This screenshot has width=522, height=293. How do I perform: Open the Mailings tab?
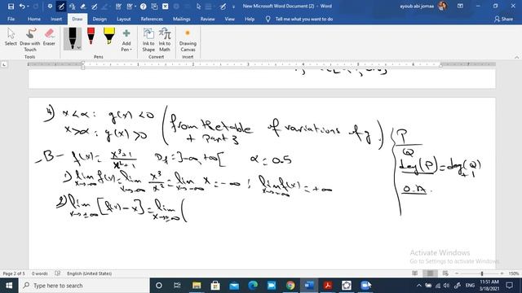[x=182, y=20]
